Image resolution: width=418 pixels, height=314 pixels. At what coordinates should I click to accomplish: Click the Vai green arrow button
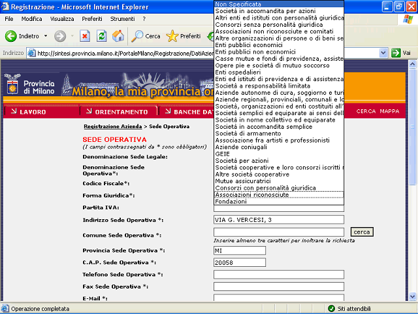(396, 53)
